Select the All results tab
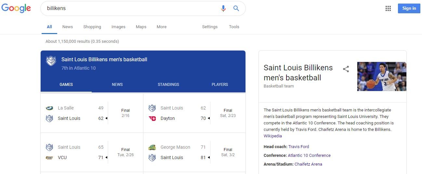 [x=49, y=27]
